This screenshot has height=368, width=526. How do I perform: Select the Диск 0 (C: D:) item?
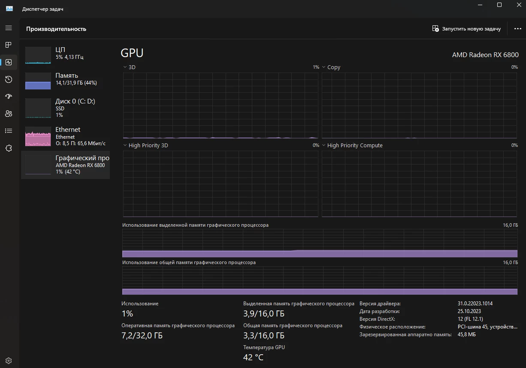(65, 108)
